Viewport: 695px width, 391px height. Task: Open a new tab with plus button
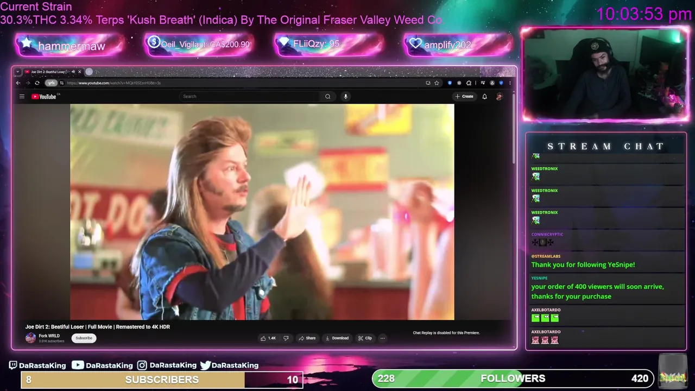pyautogui.click(x=89, y=72)
